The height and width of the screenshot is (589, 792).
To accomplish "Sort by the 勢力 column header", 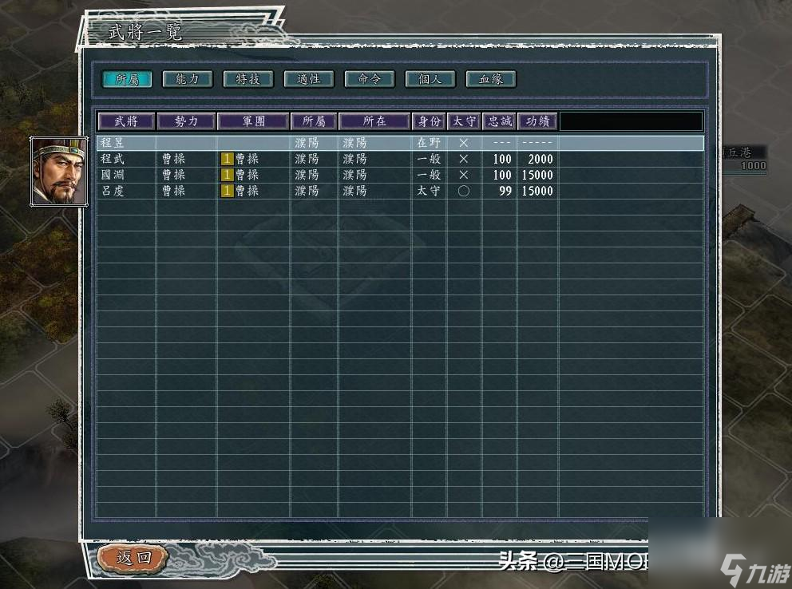I will click(x=186, y=121).
